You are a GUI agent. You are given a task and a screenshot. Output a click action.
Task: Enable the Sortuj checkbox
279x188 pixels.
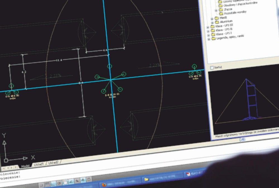click(x=212, y=68)
